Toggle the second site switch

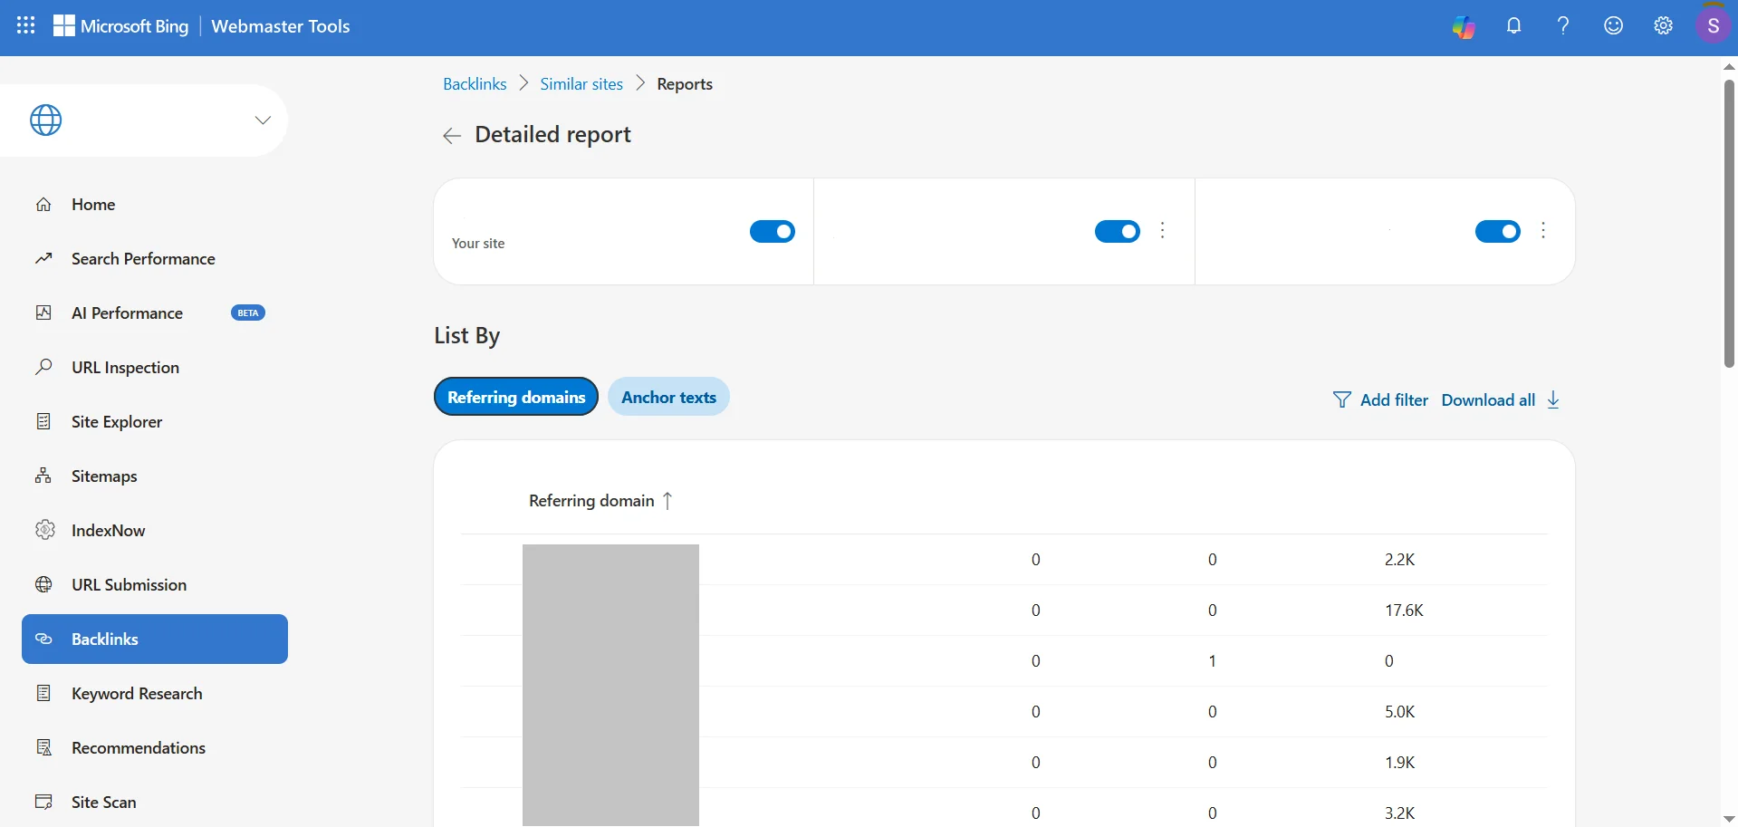click(1118, 232)
